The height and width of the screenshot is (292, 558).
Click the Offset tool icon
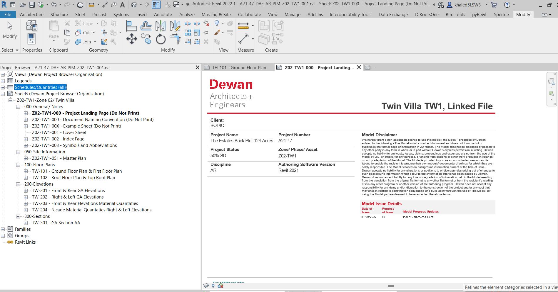point(146,26)
